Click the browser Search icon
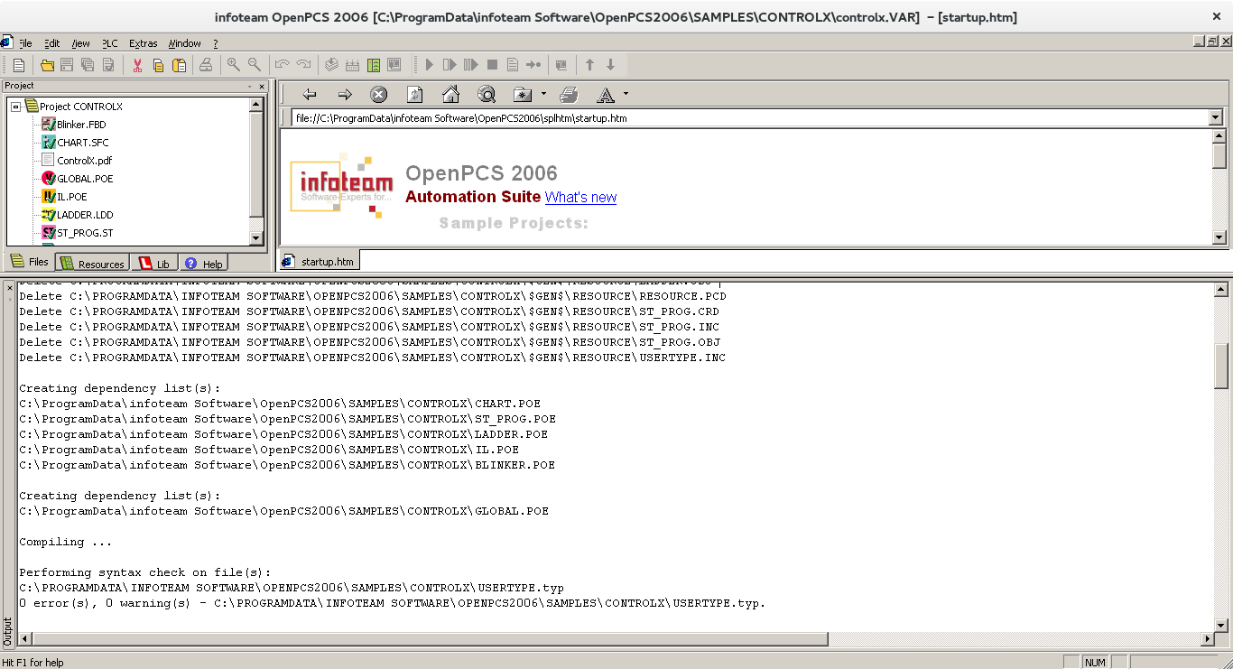This screenshot has width=1233, height=669. point(487,95)
